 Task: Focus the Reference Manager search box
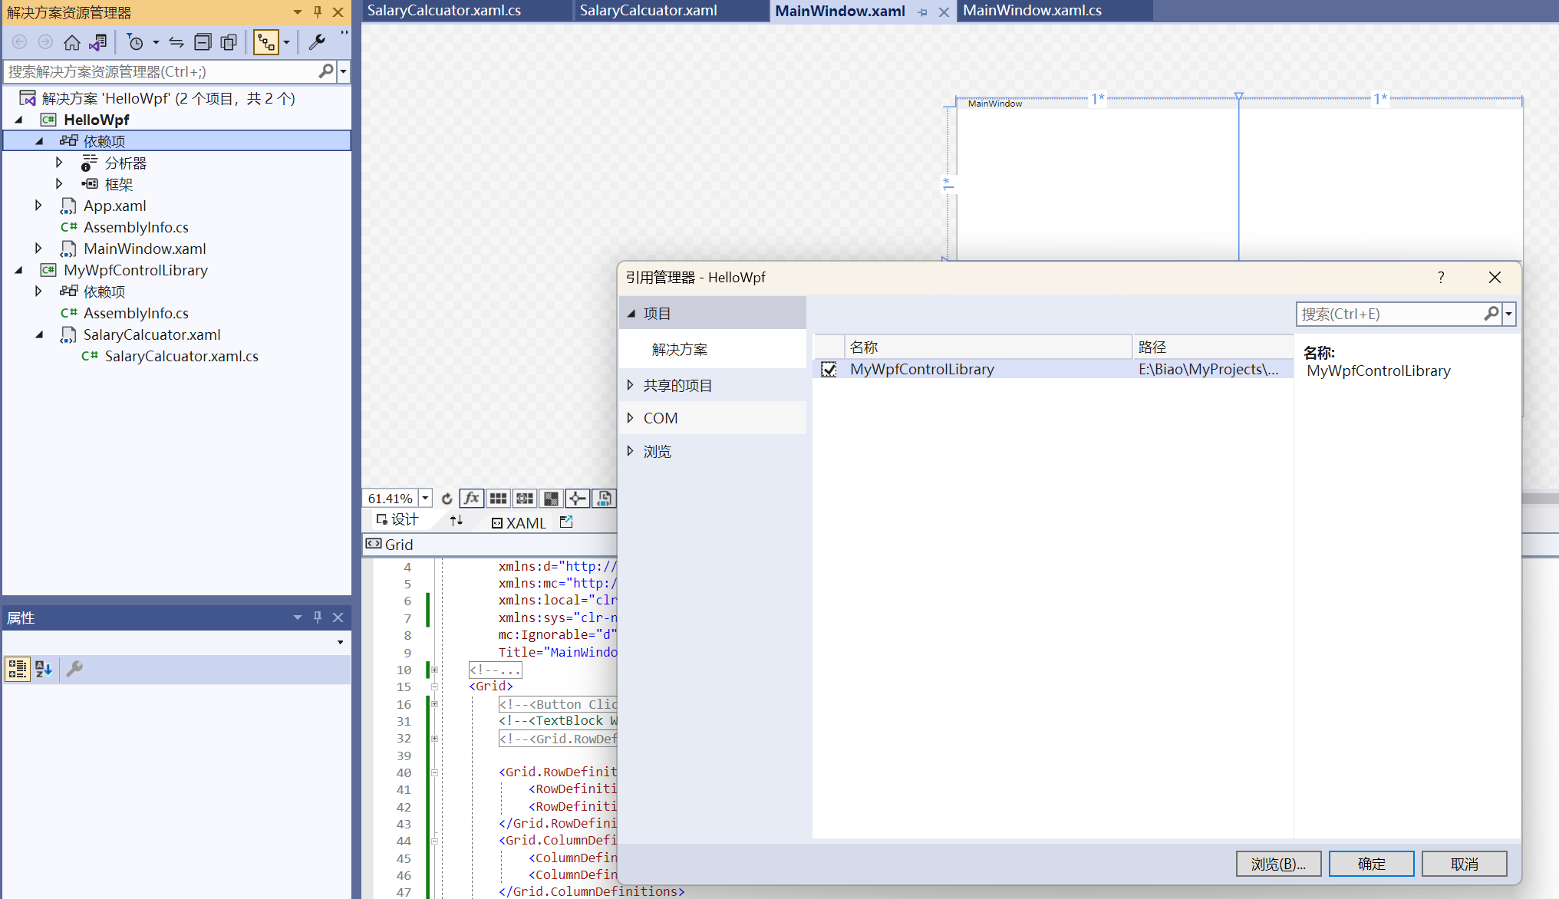(x=1390, y=314)
